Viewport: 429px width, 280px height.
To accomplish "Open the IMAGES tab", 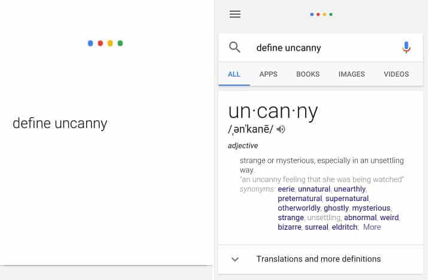I will click(352, 74).
